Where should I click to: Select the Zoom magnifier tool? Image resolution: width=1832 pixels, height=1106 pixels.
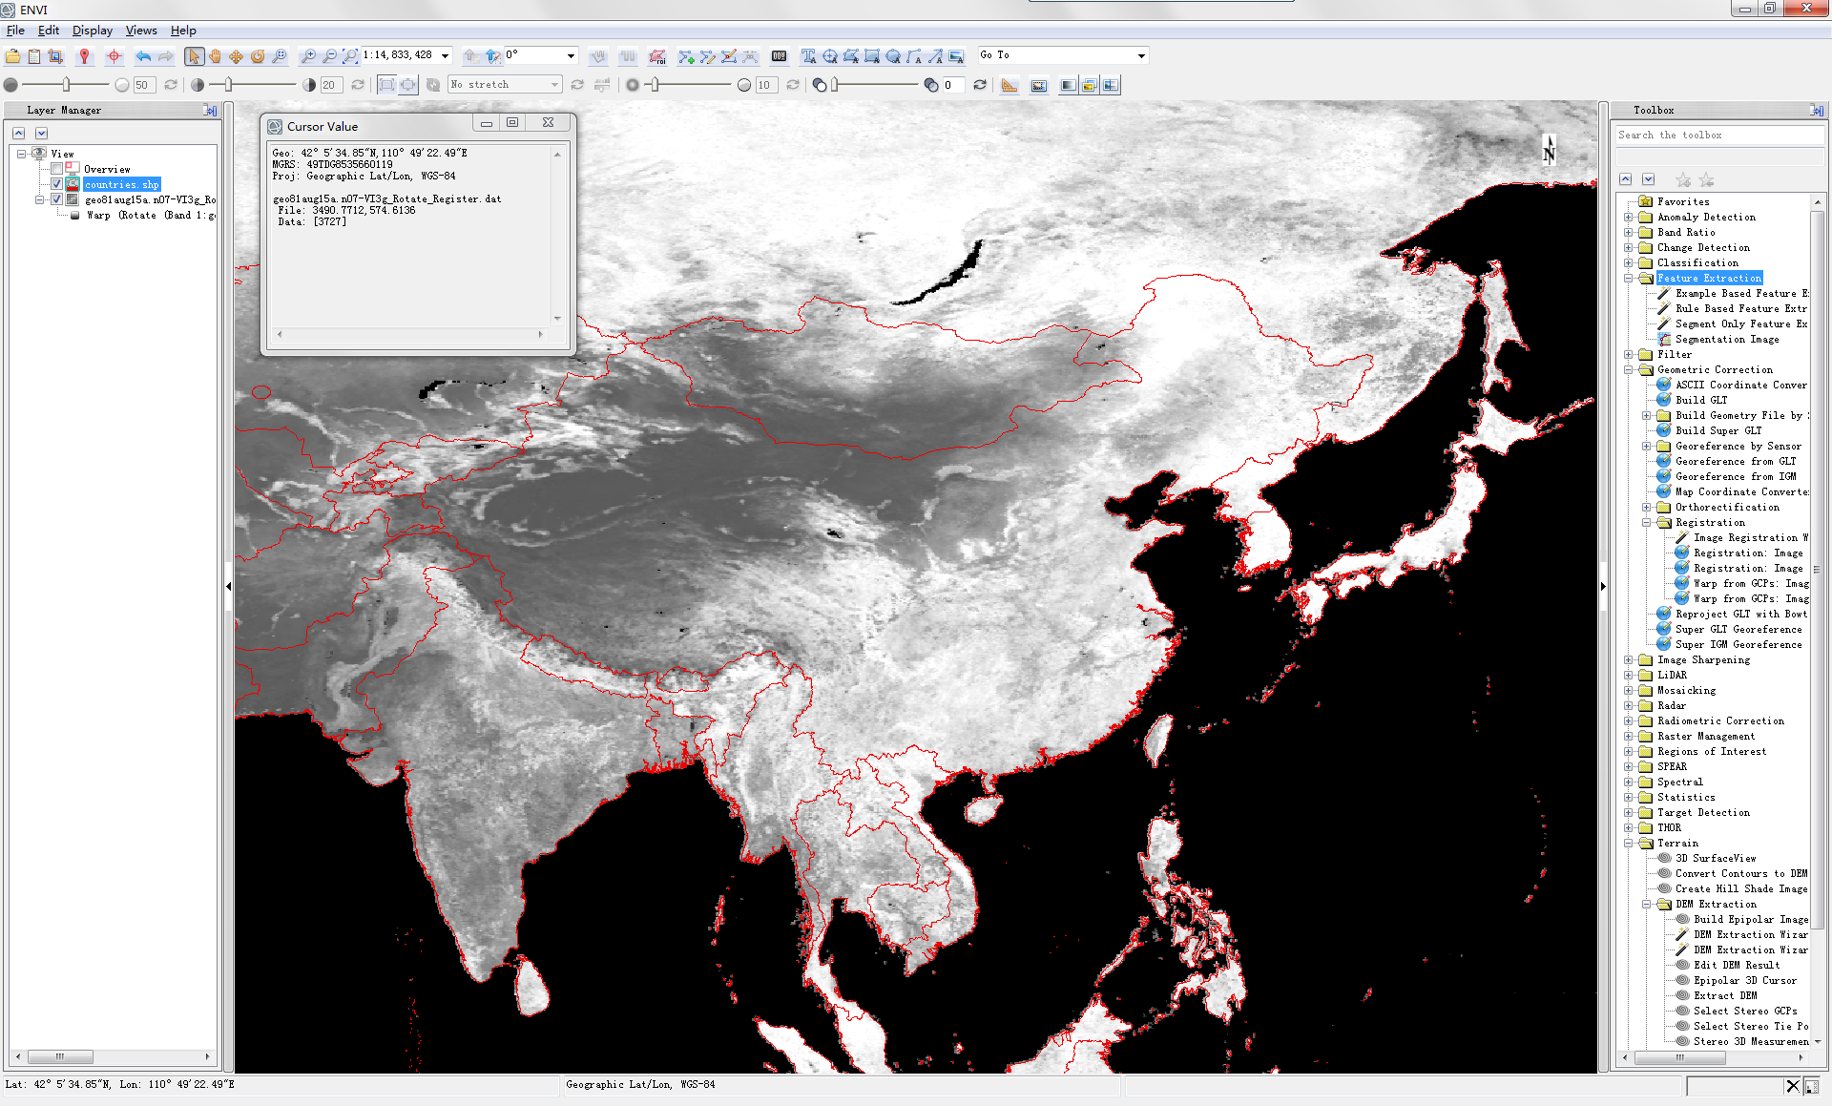pos(279,56)
